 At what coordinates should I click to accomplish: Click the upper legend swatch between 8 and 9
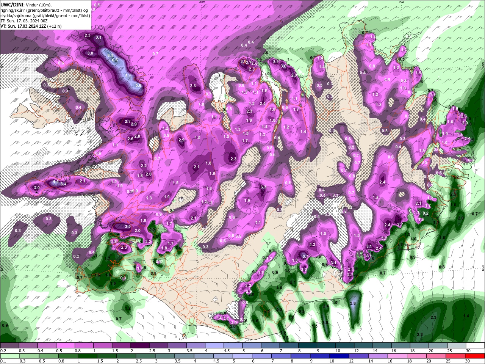pyautogui.click(x=308, y=345)
